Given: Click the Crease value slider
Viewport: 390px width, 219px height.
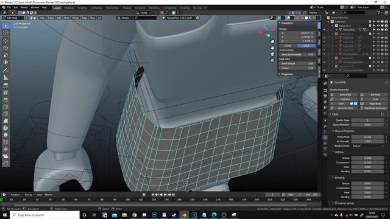Looking at the screenshot, I should tap(297, 68).
